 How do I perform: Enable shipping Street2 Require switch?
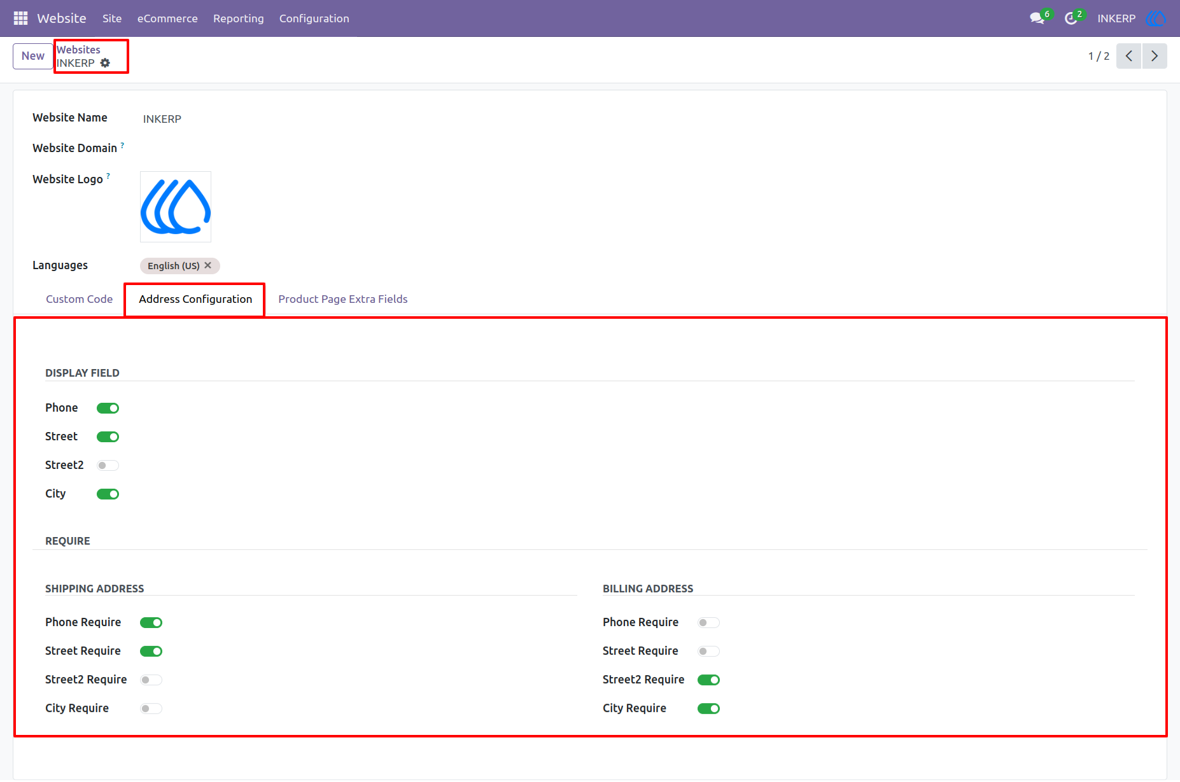click(151, 680)
